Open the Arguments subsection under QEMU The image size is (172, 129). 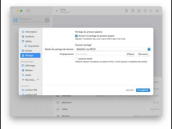point(32,46)
